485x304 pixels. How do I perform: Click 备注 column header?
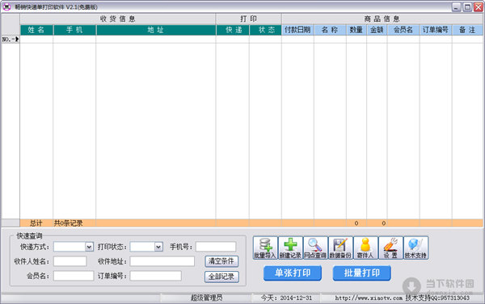point(467,30)
